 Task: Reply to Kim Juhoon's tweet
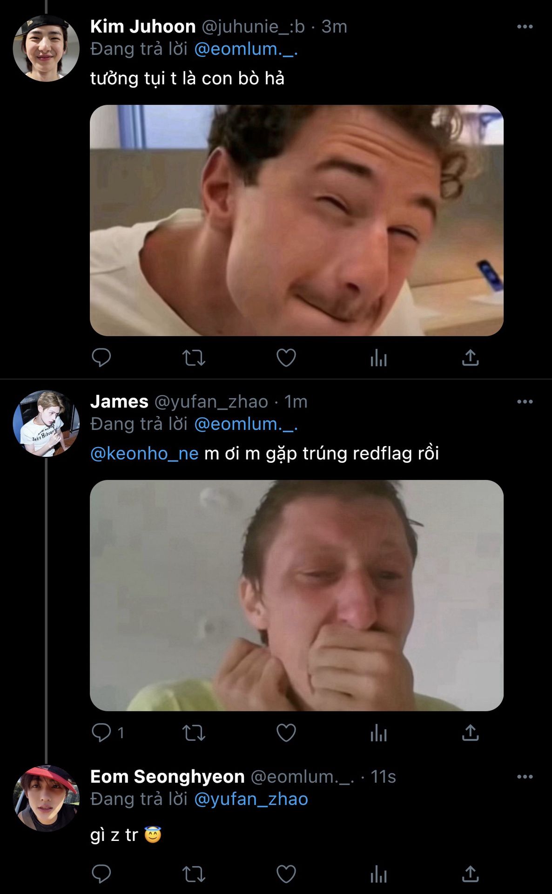pyautogui.click(x=101, y=358)
